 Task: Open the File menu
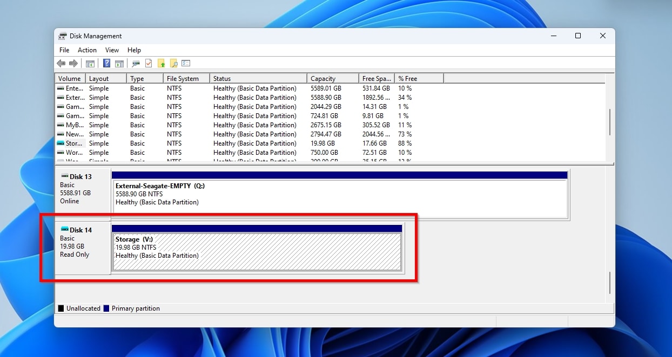64,50
